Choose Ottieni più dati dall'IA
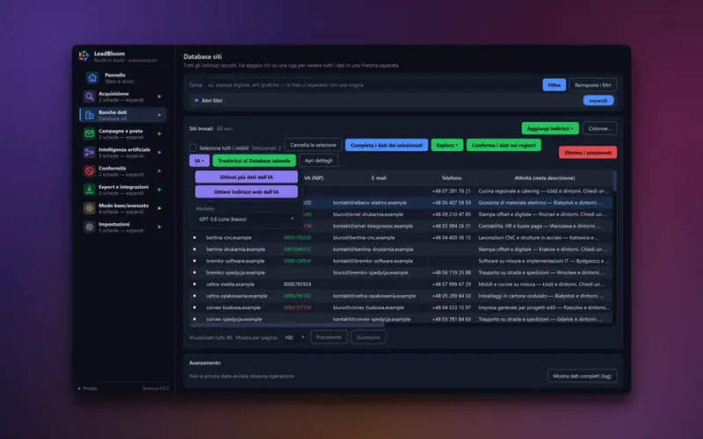 [x=246, y=177]
